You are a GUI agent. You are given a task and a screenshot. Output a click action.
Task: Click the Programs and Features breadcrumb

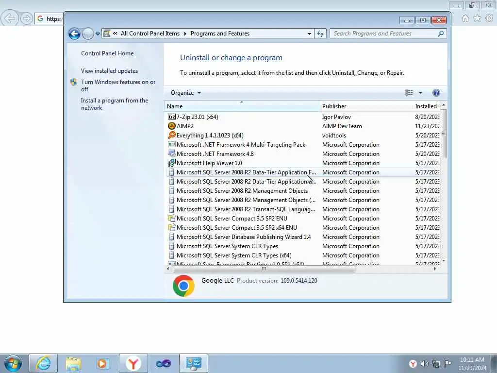220,34
